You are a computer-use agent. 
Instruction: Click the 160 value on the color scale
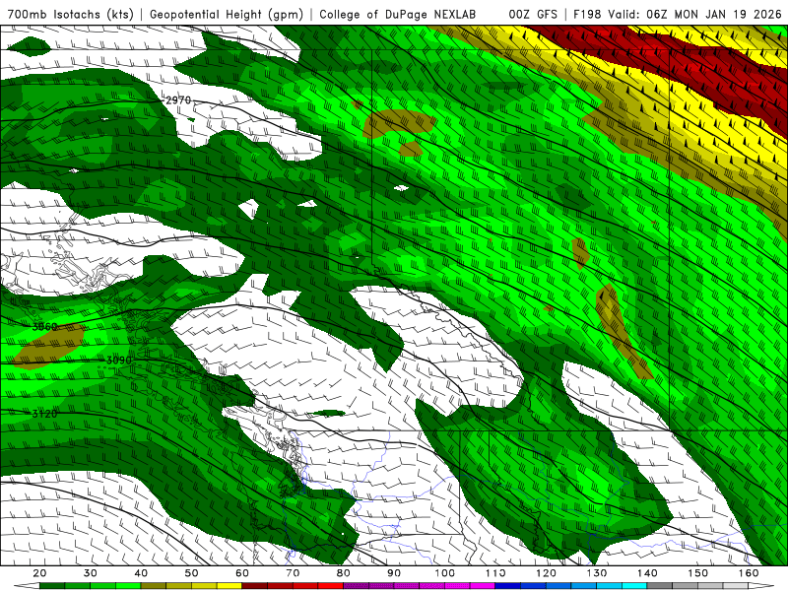coord(749,573)
